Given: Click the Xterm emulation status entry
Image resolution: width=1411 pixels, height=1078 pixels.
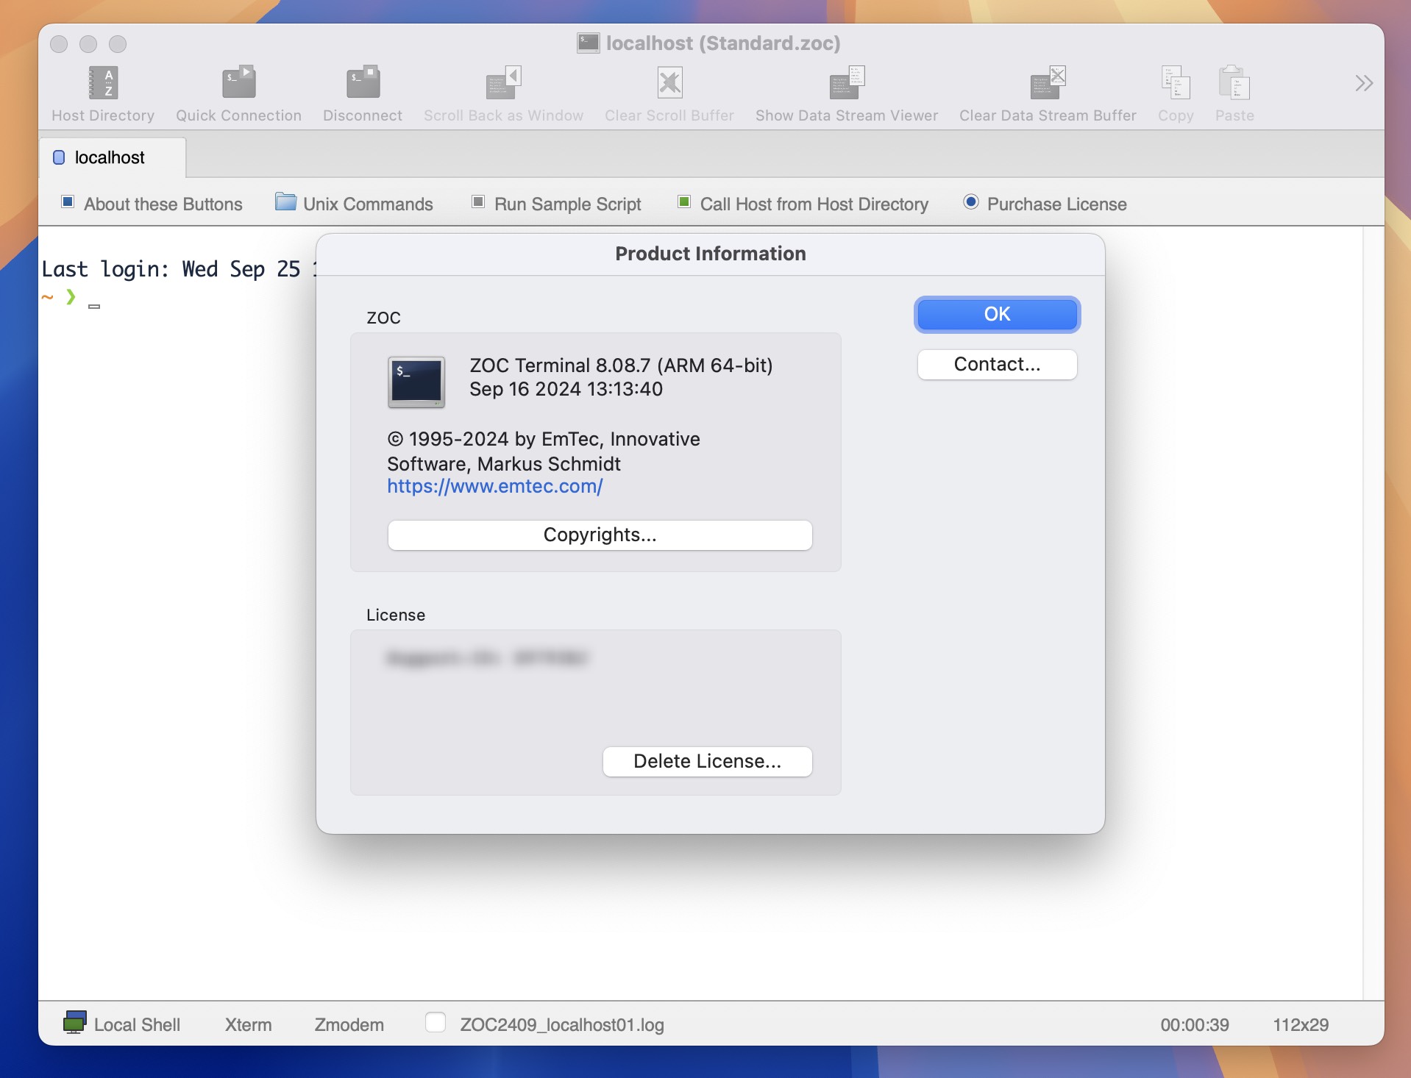Looking at the screenshot, I should 248,1024.
